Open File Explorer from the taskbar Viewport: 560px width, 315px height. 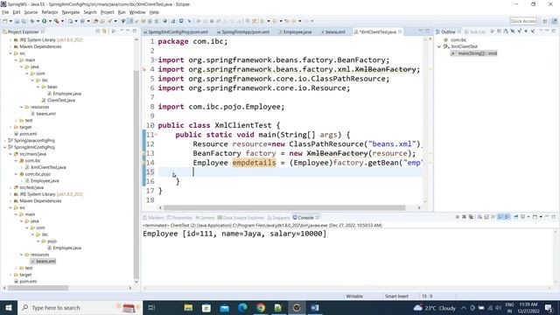(x=188, y=307)
